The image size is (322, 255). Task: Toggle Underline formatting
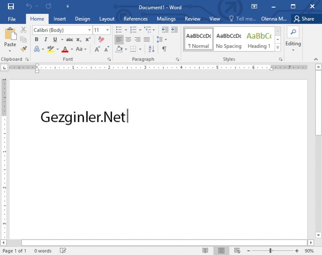(55, 39)
